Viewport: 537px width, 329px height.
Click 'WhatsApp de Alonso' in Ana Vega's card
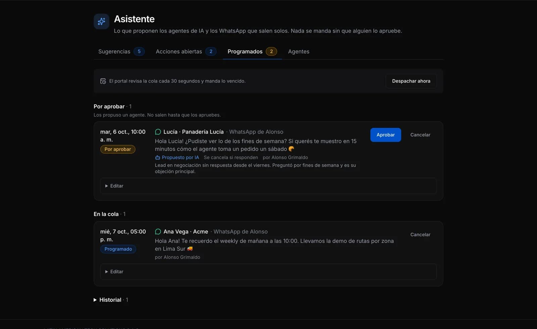coord(241,232)
